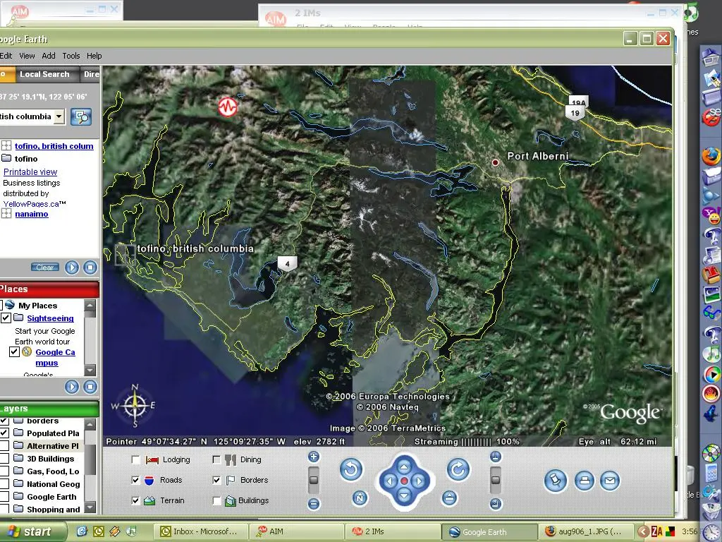The height and width of the screenshot is (542, 722).
Task: Open the Help menu
Action: [x=94, y=56]
